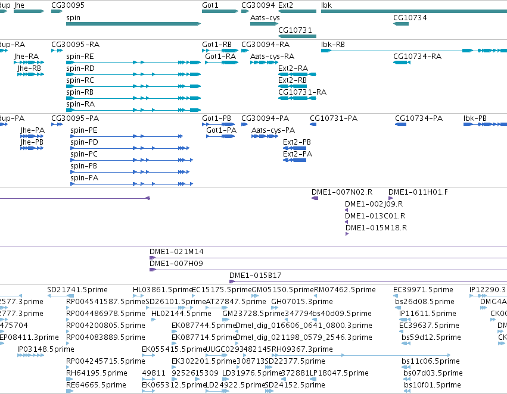The height and width of the screenshot is (394, 507).
Task: Click EST HL03861.5prime
Action: click(x=138, y=296)
